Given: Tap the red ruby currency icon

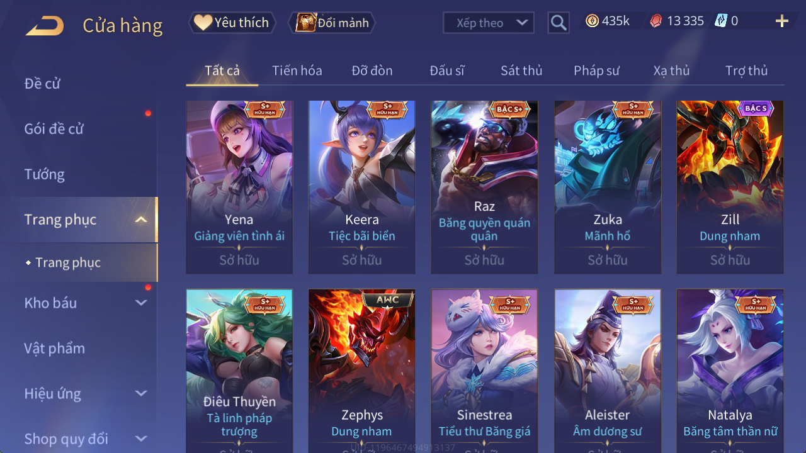Looking at the screenshot, I should (656, 21).
